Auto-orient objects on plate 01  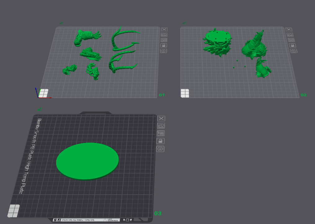pos(164,35)
